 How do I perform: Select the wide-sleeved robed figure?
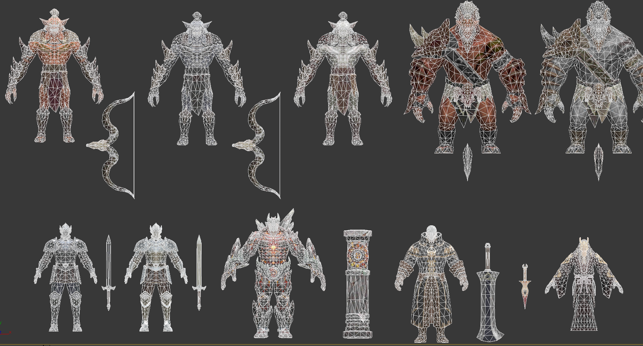(x=584, y=284)
